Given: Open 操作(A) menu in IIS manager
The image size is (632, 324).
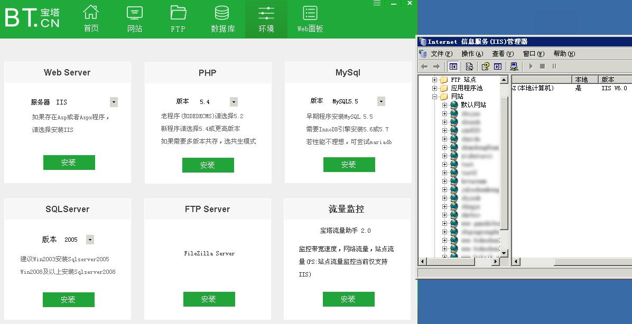Looking at the screenshot, I should pos(472,53).
